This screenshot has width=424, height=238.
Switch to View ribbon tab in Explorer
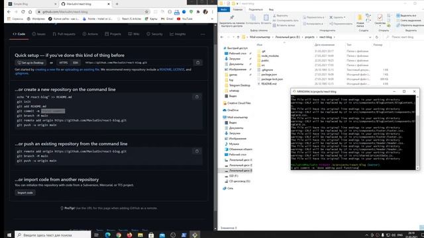(x=271, y=9)
